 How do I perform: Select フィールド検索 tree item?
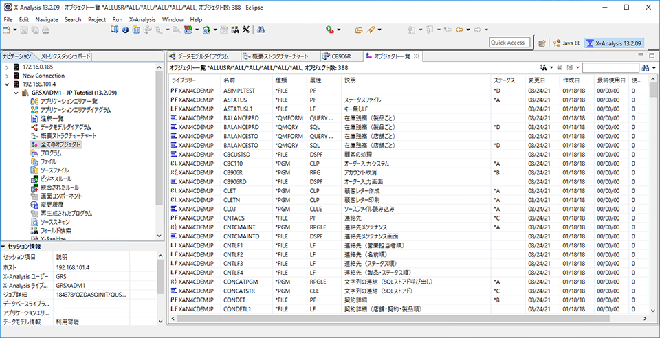(56, 231)
